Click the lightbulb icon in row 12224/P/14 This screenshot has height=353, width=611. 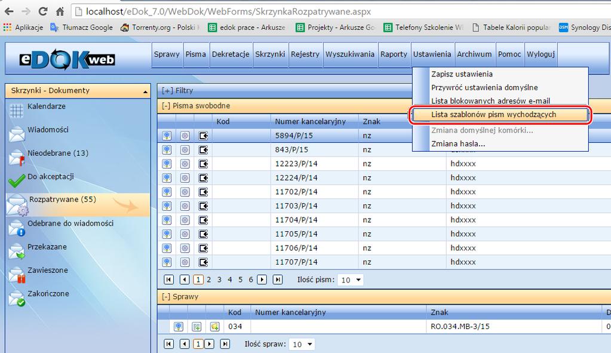[167, 177]
